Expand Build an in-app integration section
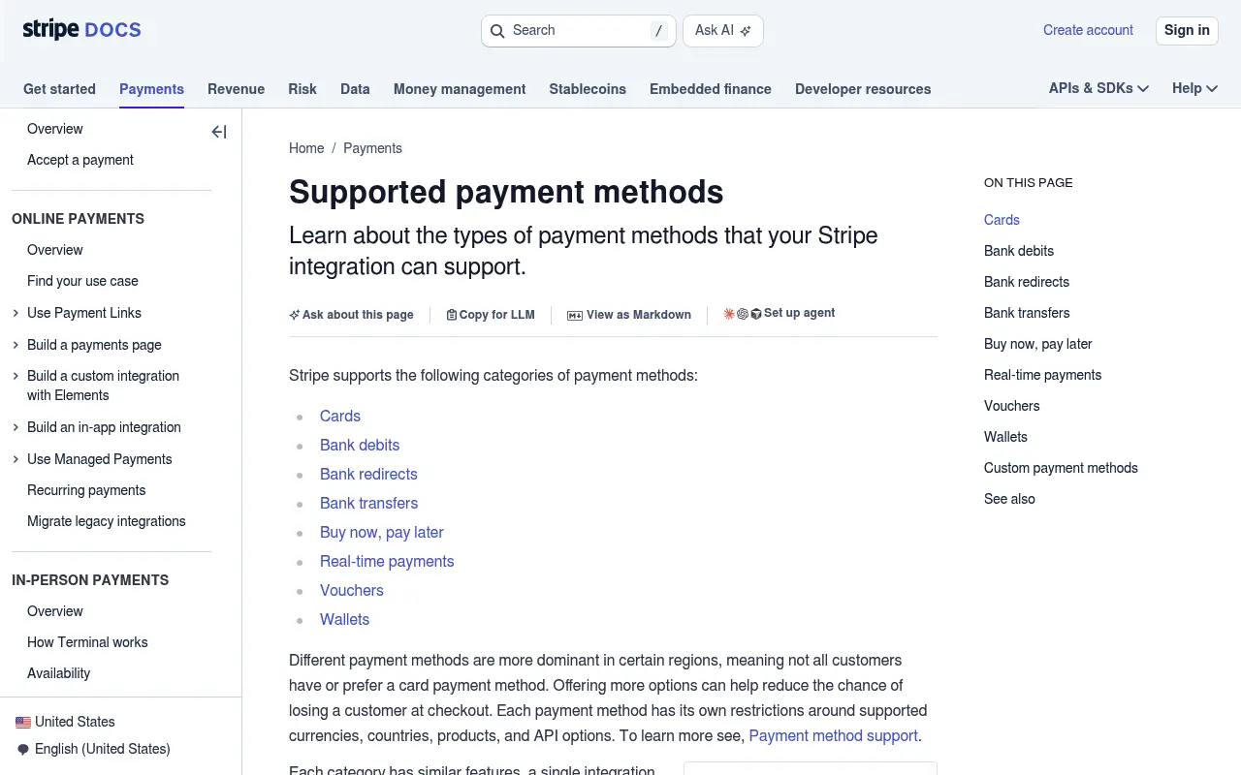The width and height of the screenshot is (1241, 775). point(16,427)
